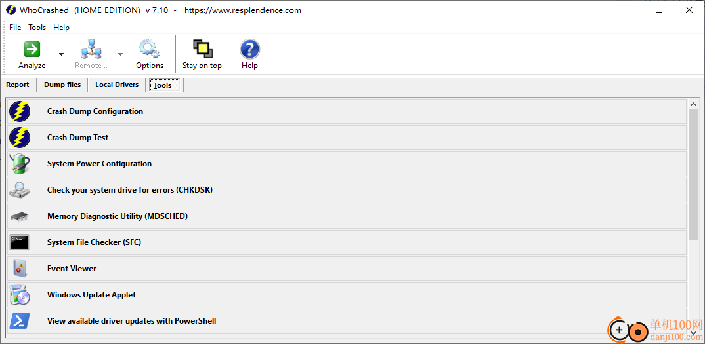Click the Crash Dump Configuration lightning icon

pos(20,111)
